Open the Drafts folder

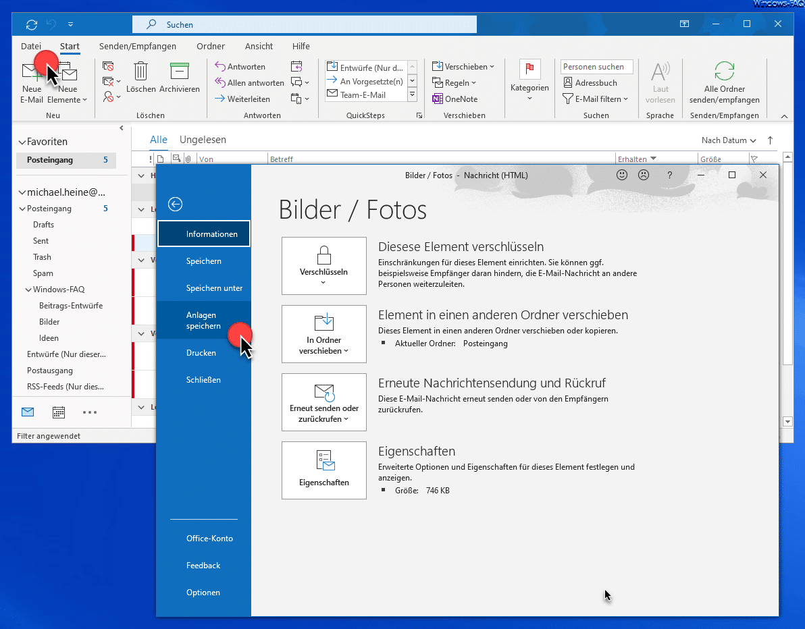pyautogui.click(x=43, y=225)
